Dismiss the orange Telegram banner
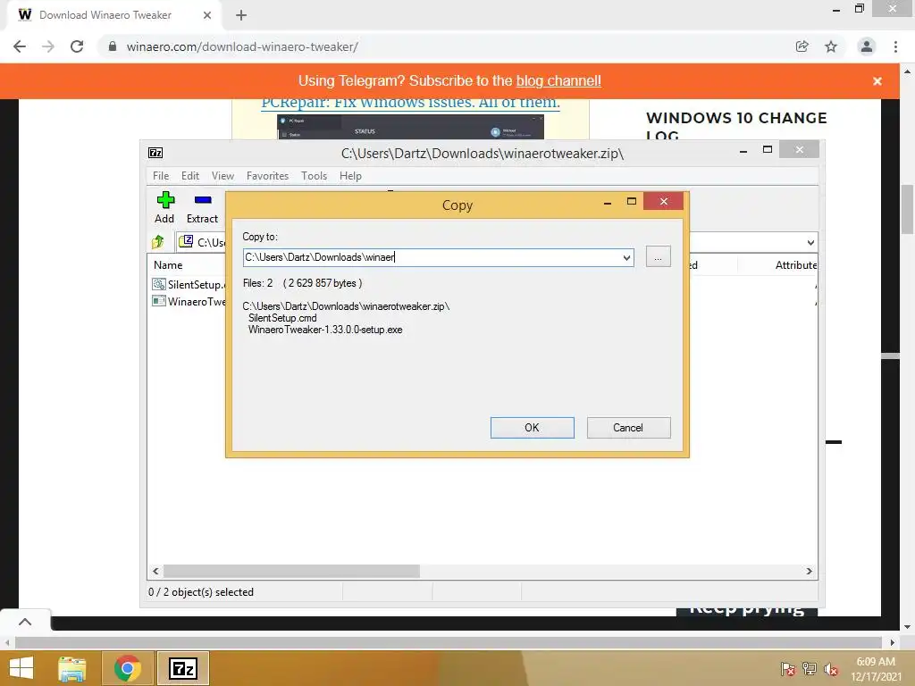 [877, 81]
